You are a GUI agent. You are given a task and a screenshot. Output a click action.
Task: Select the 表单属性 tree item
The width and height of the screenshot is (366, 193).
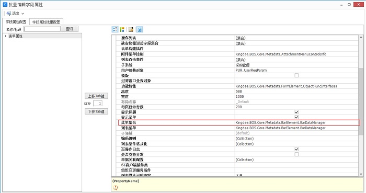tap(15, 36)
